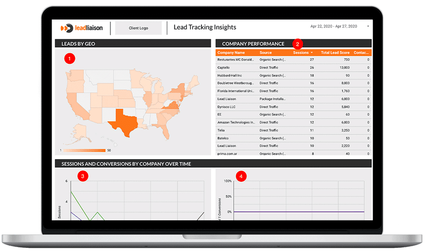Click the 26 sessions value

[x=312, y=68]
